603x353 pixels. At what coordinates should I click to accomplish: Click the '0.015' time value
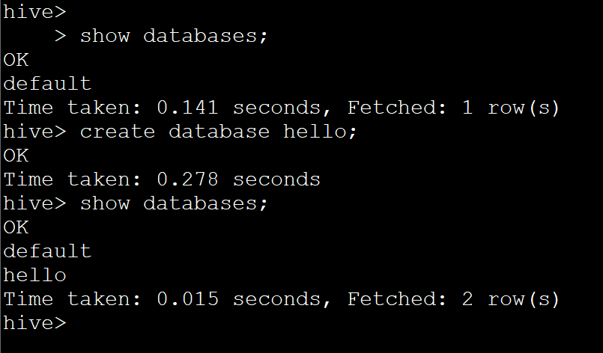(187, 298)
